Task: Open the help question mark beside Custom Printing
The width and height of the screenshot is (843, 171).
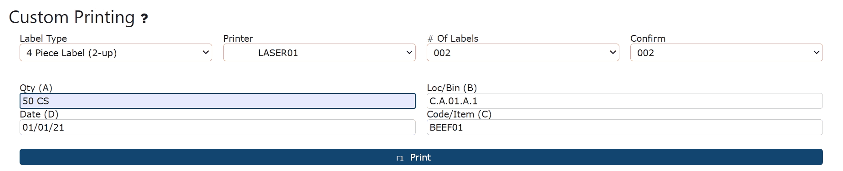Action: point(144,19)
